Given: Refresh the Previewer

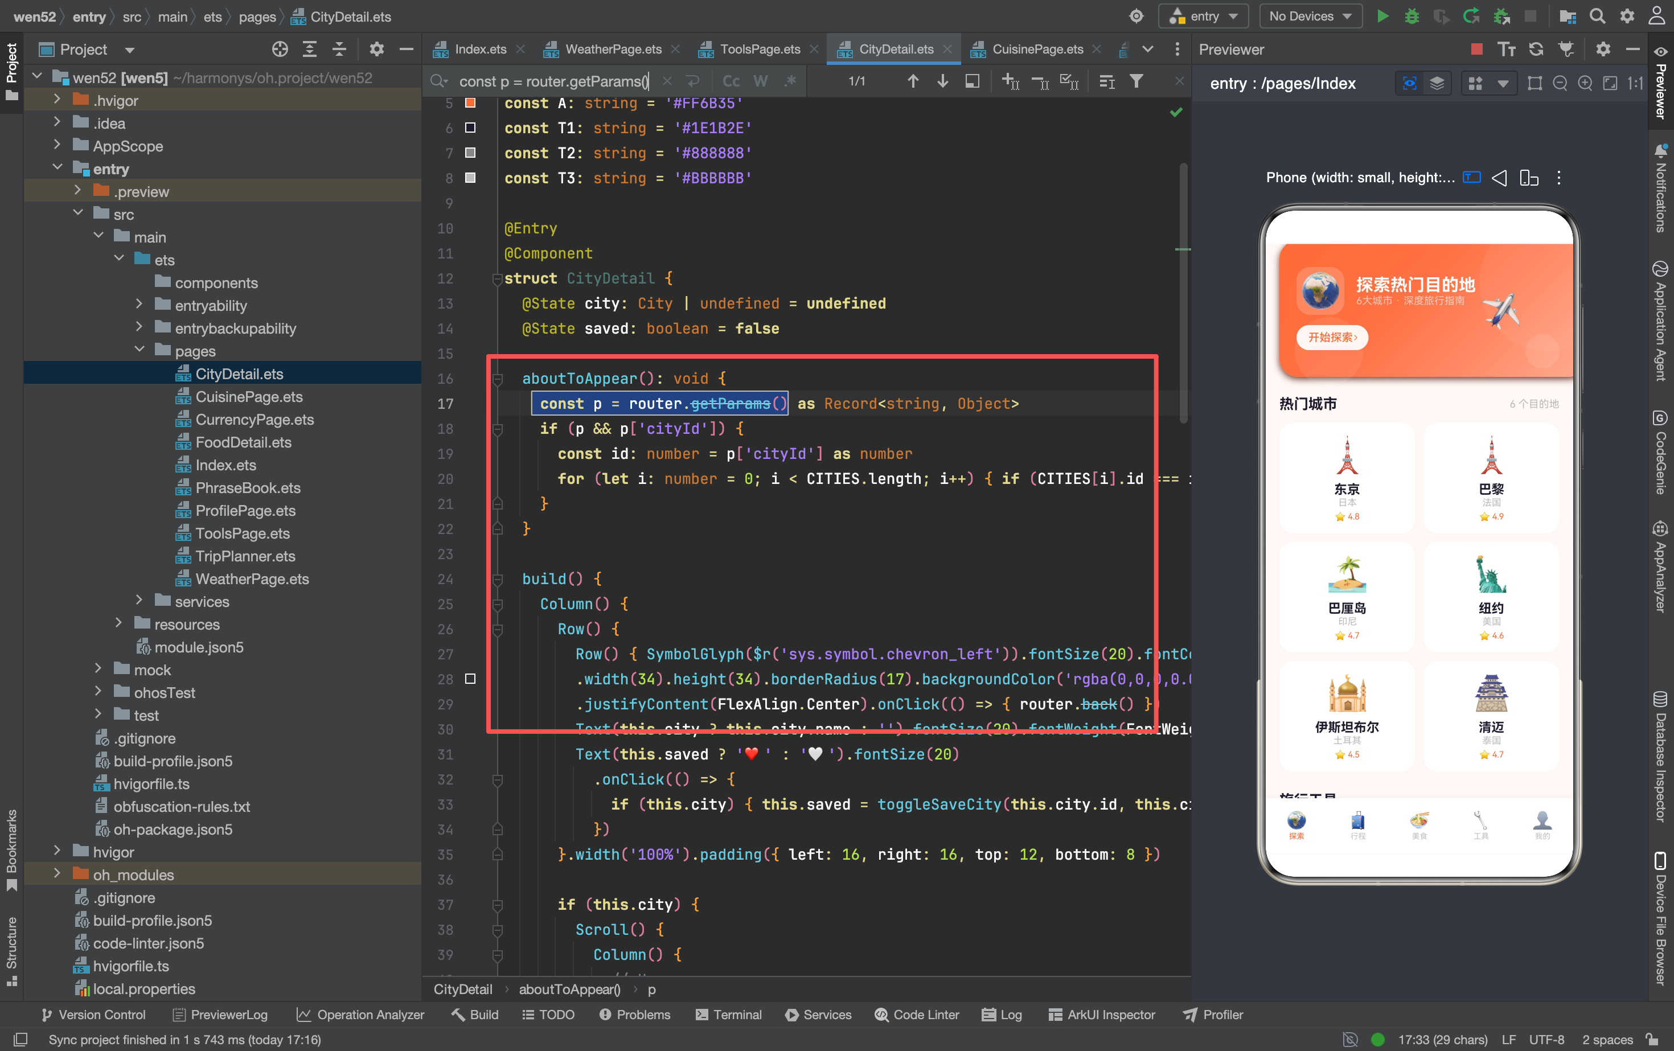Looking at the screenshot, I should click(x=1536, y=48).
